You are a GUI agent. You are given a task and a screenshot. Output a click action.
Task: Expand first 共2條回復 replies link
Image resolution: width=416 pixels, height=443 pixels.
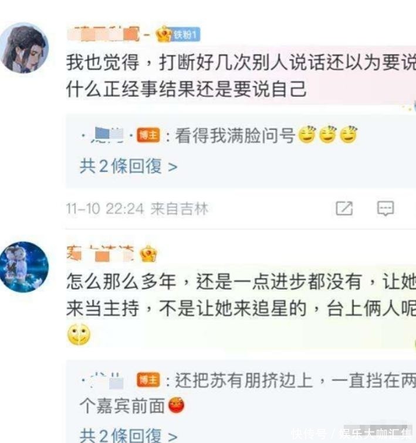tap(128, 167)
